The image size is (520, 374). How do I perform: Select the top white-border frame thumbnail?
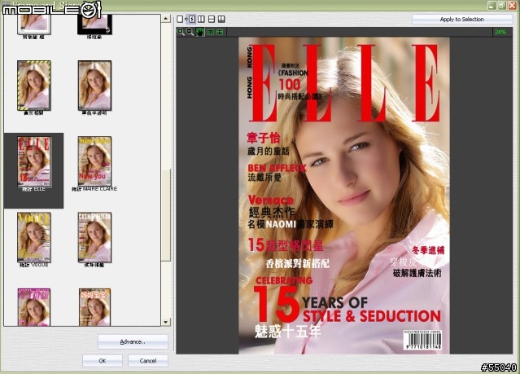coord(34,24)
